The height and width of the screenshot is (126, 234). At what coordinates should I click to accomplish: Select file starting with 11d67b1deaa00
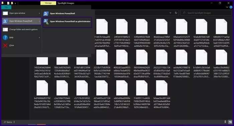pos(102,33)
